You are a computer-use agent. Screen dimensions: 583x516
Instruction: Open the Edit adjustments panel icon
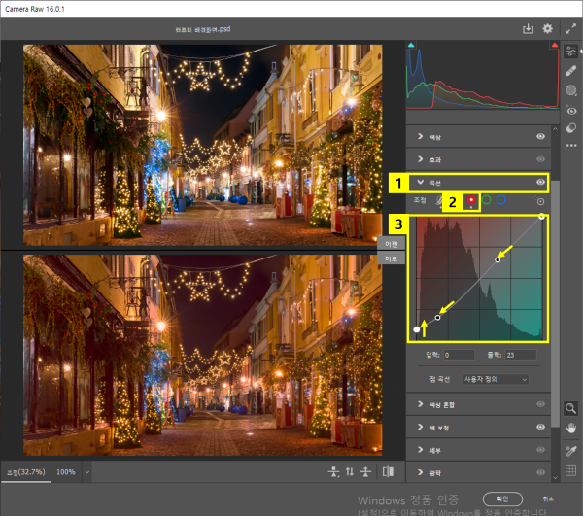(x=572, y=52)
